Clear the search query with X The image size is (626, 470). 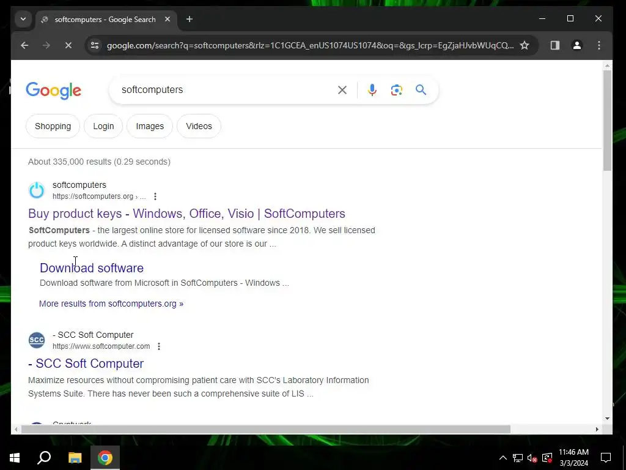(x=342, y=90)
